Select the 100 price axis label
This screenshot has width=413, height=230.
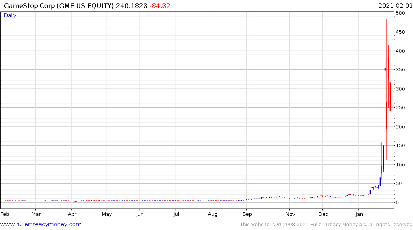click(x=400, y=165)
